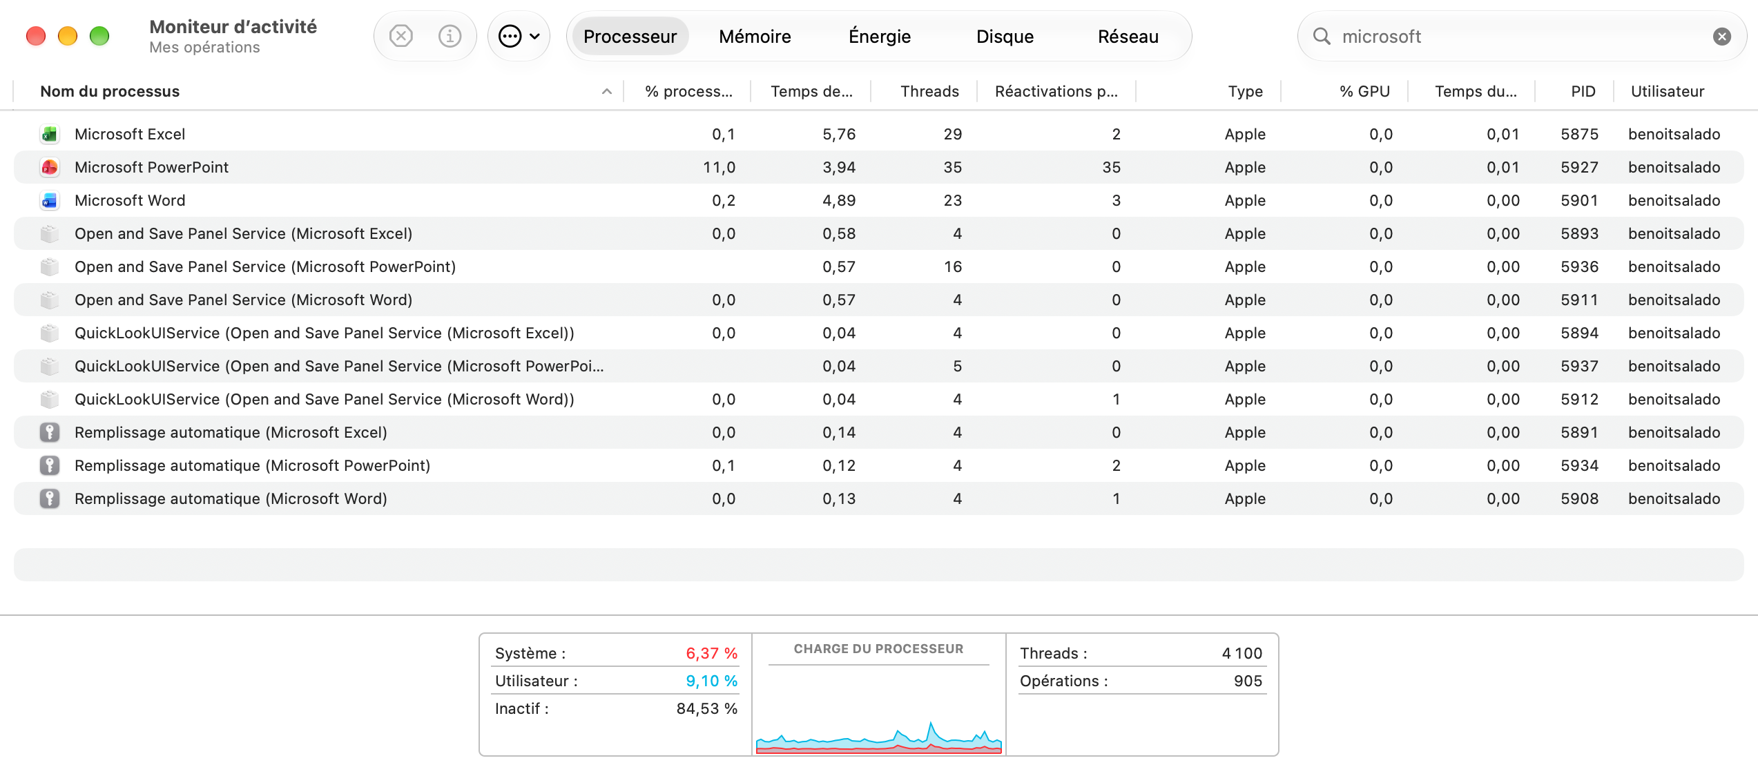Sort by Threads column header
Viewport: 1758px width, 776px height.
(x=929, y=91)
